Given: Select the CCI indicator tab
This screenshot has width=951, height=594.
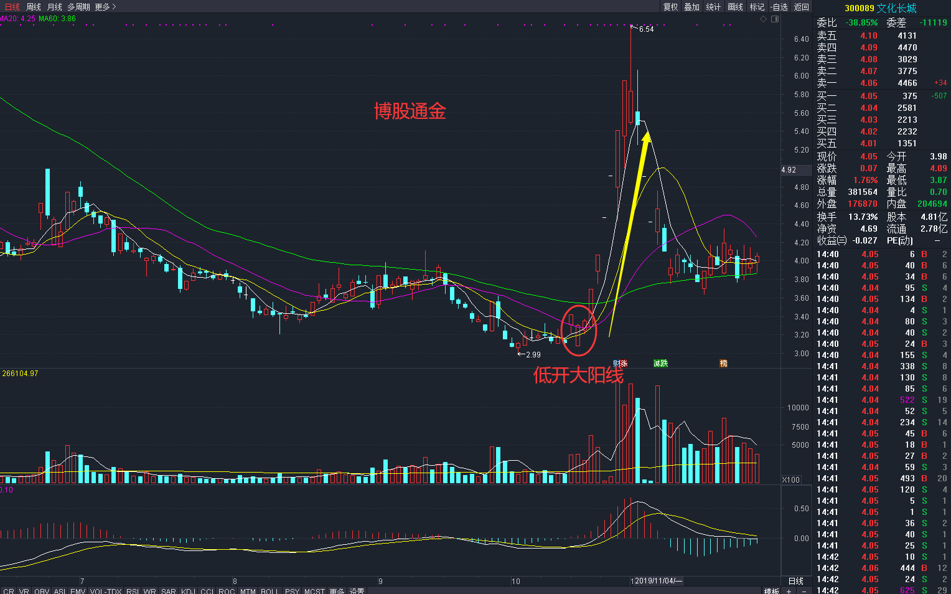Looking at the screenshot, I should coord(207,590).
